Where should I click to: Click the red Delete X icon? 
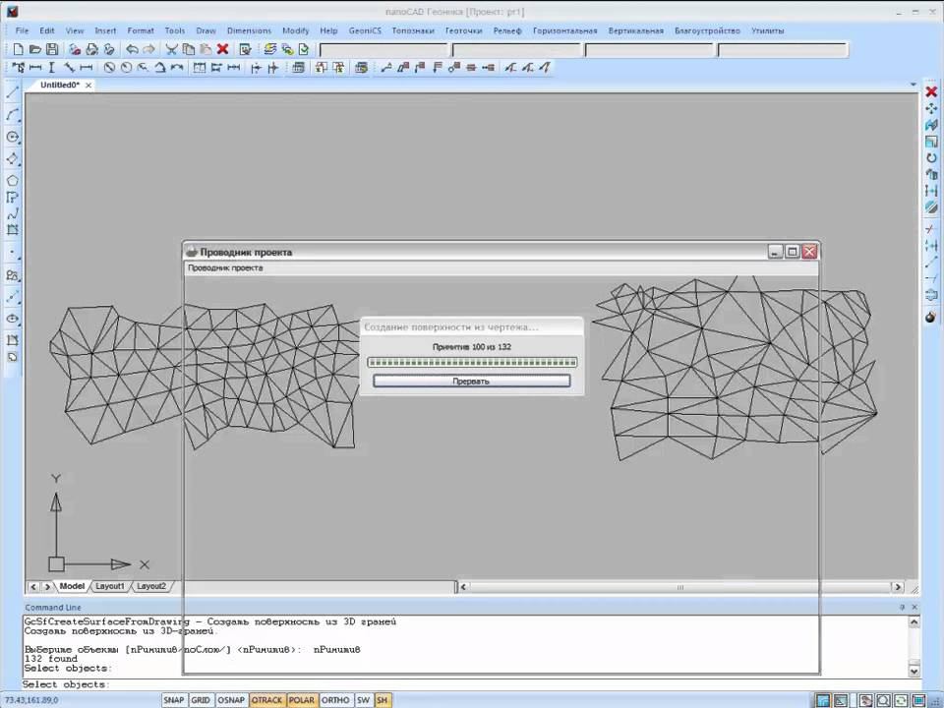point(222,49)
